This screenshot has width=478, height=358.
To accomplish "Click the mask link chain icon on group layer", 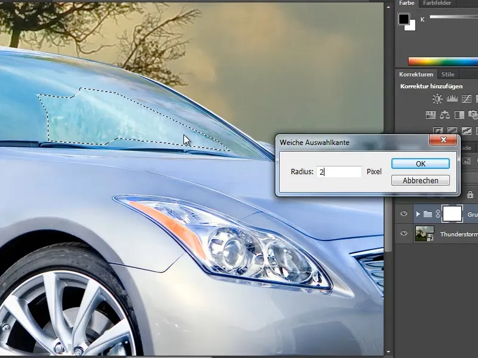I will (437, 214).
